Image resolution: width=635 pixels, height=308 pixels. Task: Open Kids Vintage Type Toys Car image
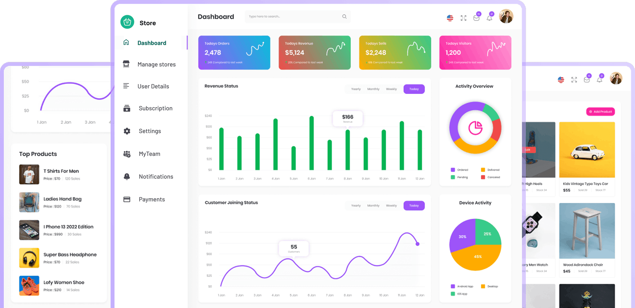coord(587,150)
